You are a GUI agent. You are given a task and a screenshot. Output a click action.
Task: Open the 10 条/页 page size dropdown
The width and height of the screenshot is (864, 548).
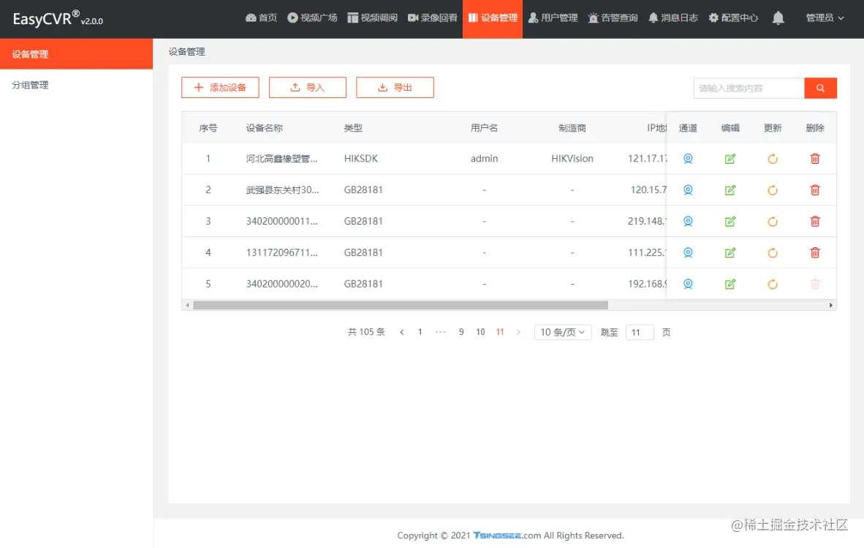pos(563,332)
